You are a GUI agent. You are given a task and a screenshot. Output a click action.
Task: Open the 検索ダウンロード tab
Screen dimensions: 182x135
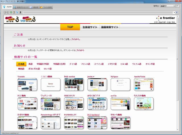(x=21, y=7)
